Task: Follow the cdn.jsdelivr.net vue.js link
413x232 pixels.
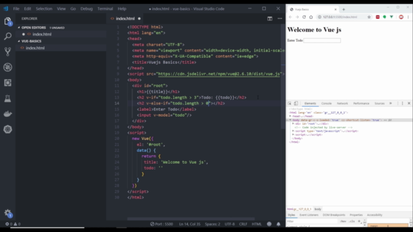Action: [x=219, y=74]
